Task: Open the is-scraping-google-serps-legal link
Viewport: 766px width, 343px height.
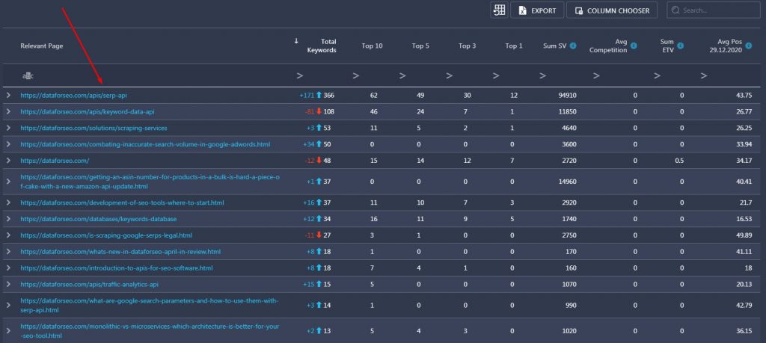Action: 106,235
